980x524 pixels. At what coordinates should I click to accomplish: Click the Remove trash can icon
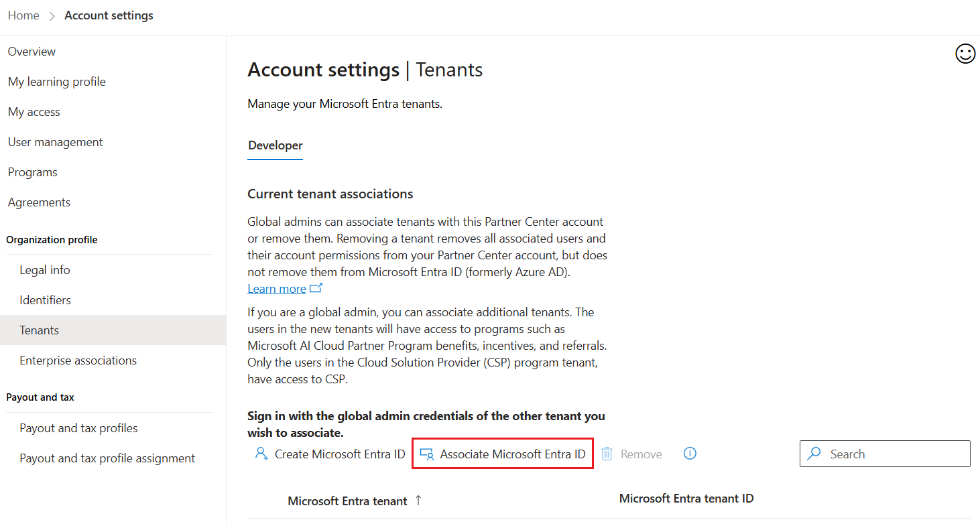click(x=607, y=454)
